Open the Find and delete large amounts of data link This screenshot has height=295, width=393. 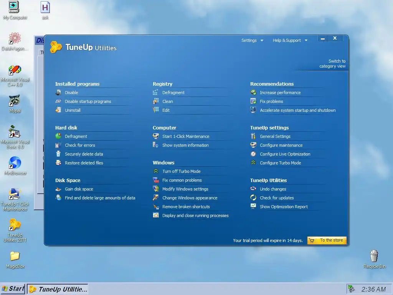(x=100, y=198)
